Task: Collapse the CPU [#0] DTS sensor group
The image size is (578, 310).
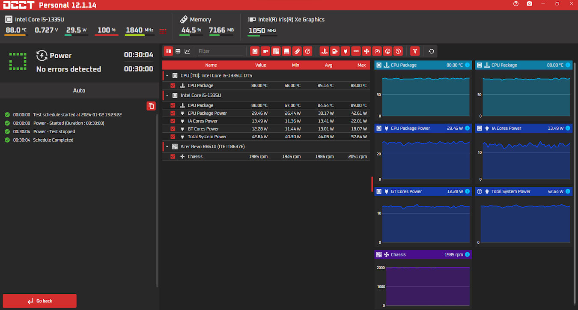Action: click(167, 76)
